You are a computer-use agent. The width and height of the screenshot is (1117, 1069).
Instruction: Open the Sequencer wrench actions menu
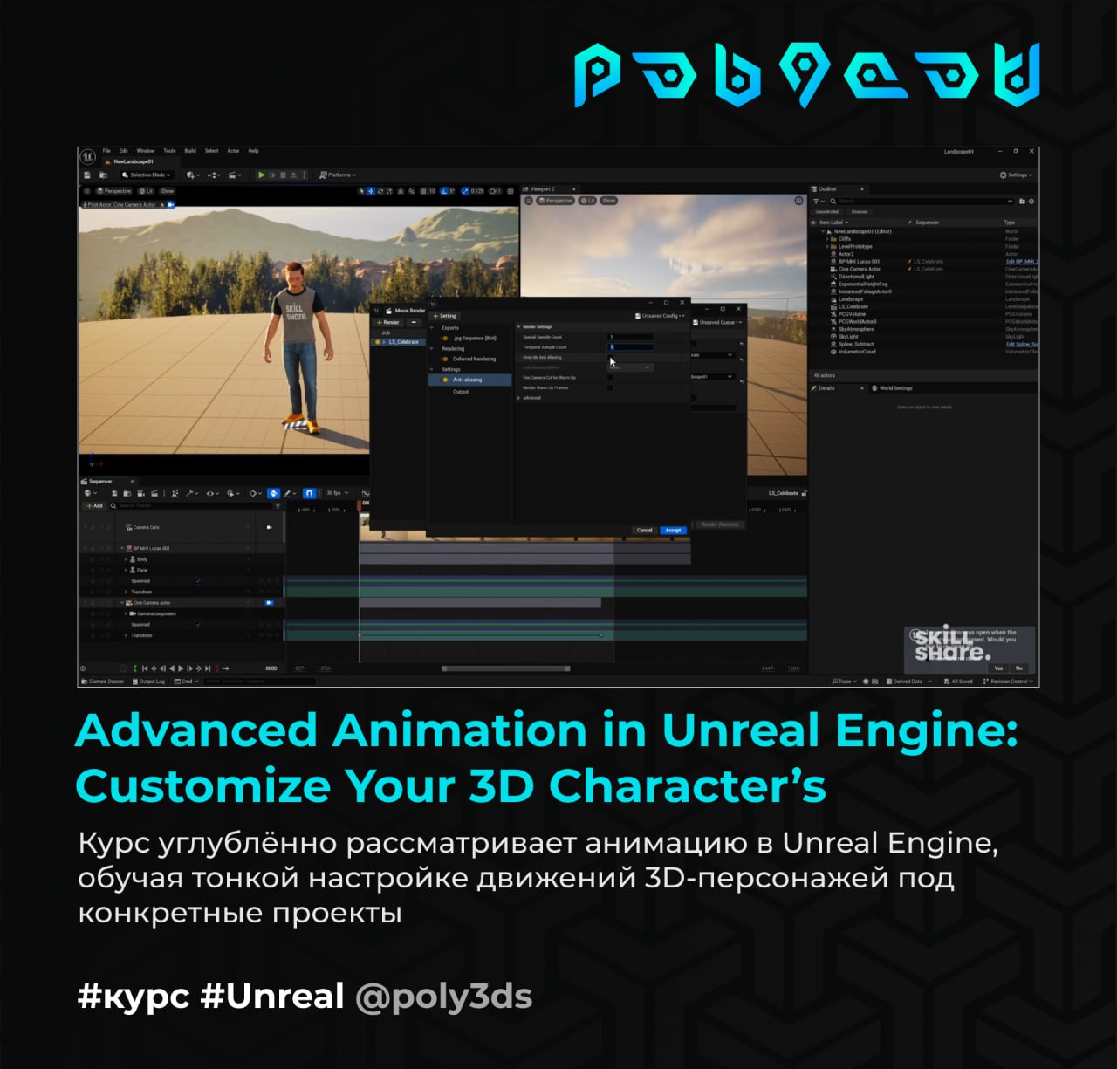pyautogui.click(x=192, y=493)
